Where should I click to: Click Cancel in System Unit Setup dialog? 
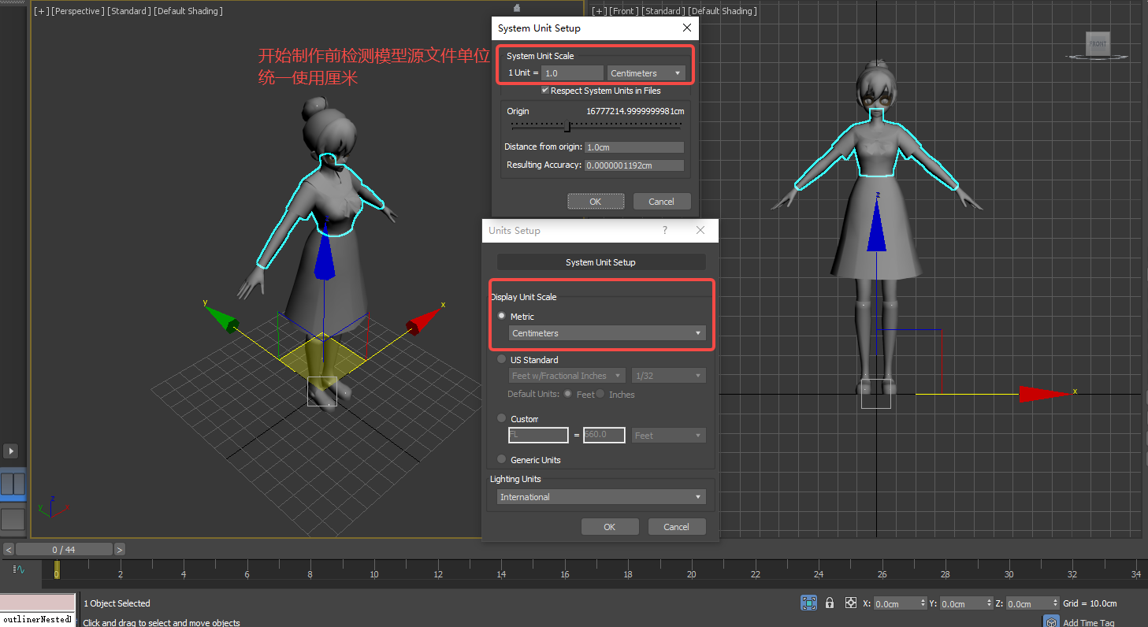click(x=662, y=202)
